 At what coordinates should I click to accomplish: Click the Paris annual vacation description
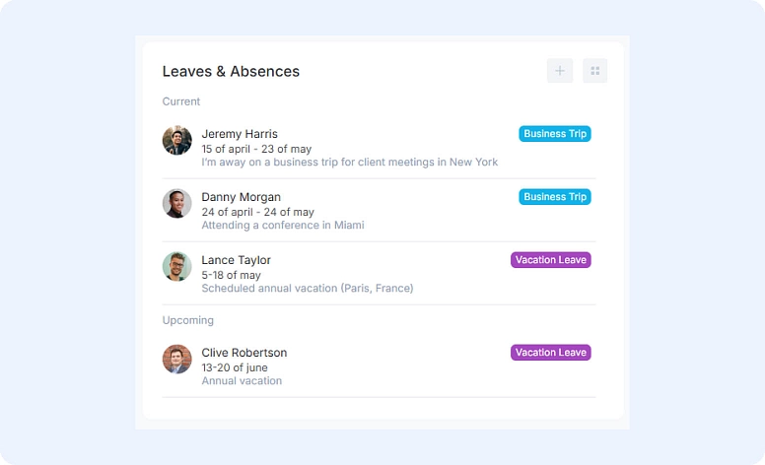308,289
